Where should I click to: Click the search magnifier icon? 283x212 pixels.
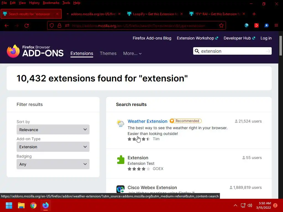coord(197,51)
